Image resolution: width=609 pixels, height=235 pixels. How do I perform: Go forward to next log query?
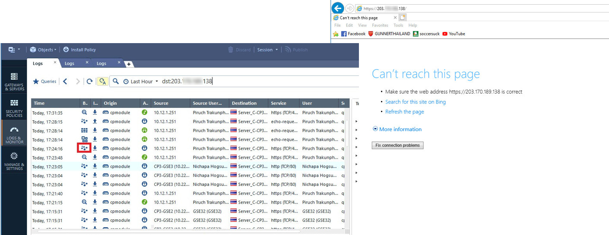(x=78, y=81)
